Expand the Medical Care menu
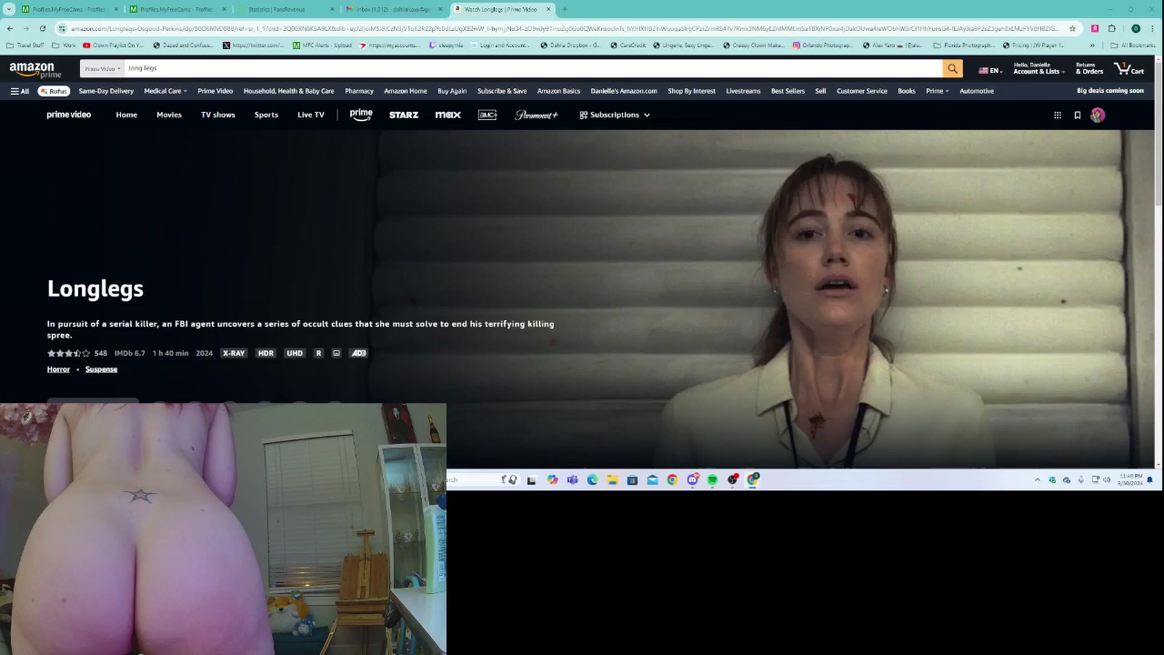The image size is (1164, 655). (166, 91)
